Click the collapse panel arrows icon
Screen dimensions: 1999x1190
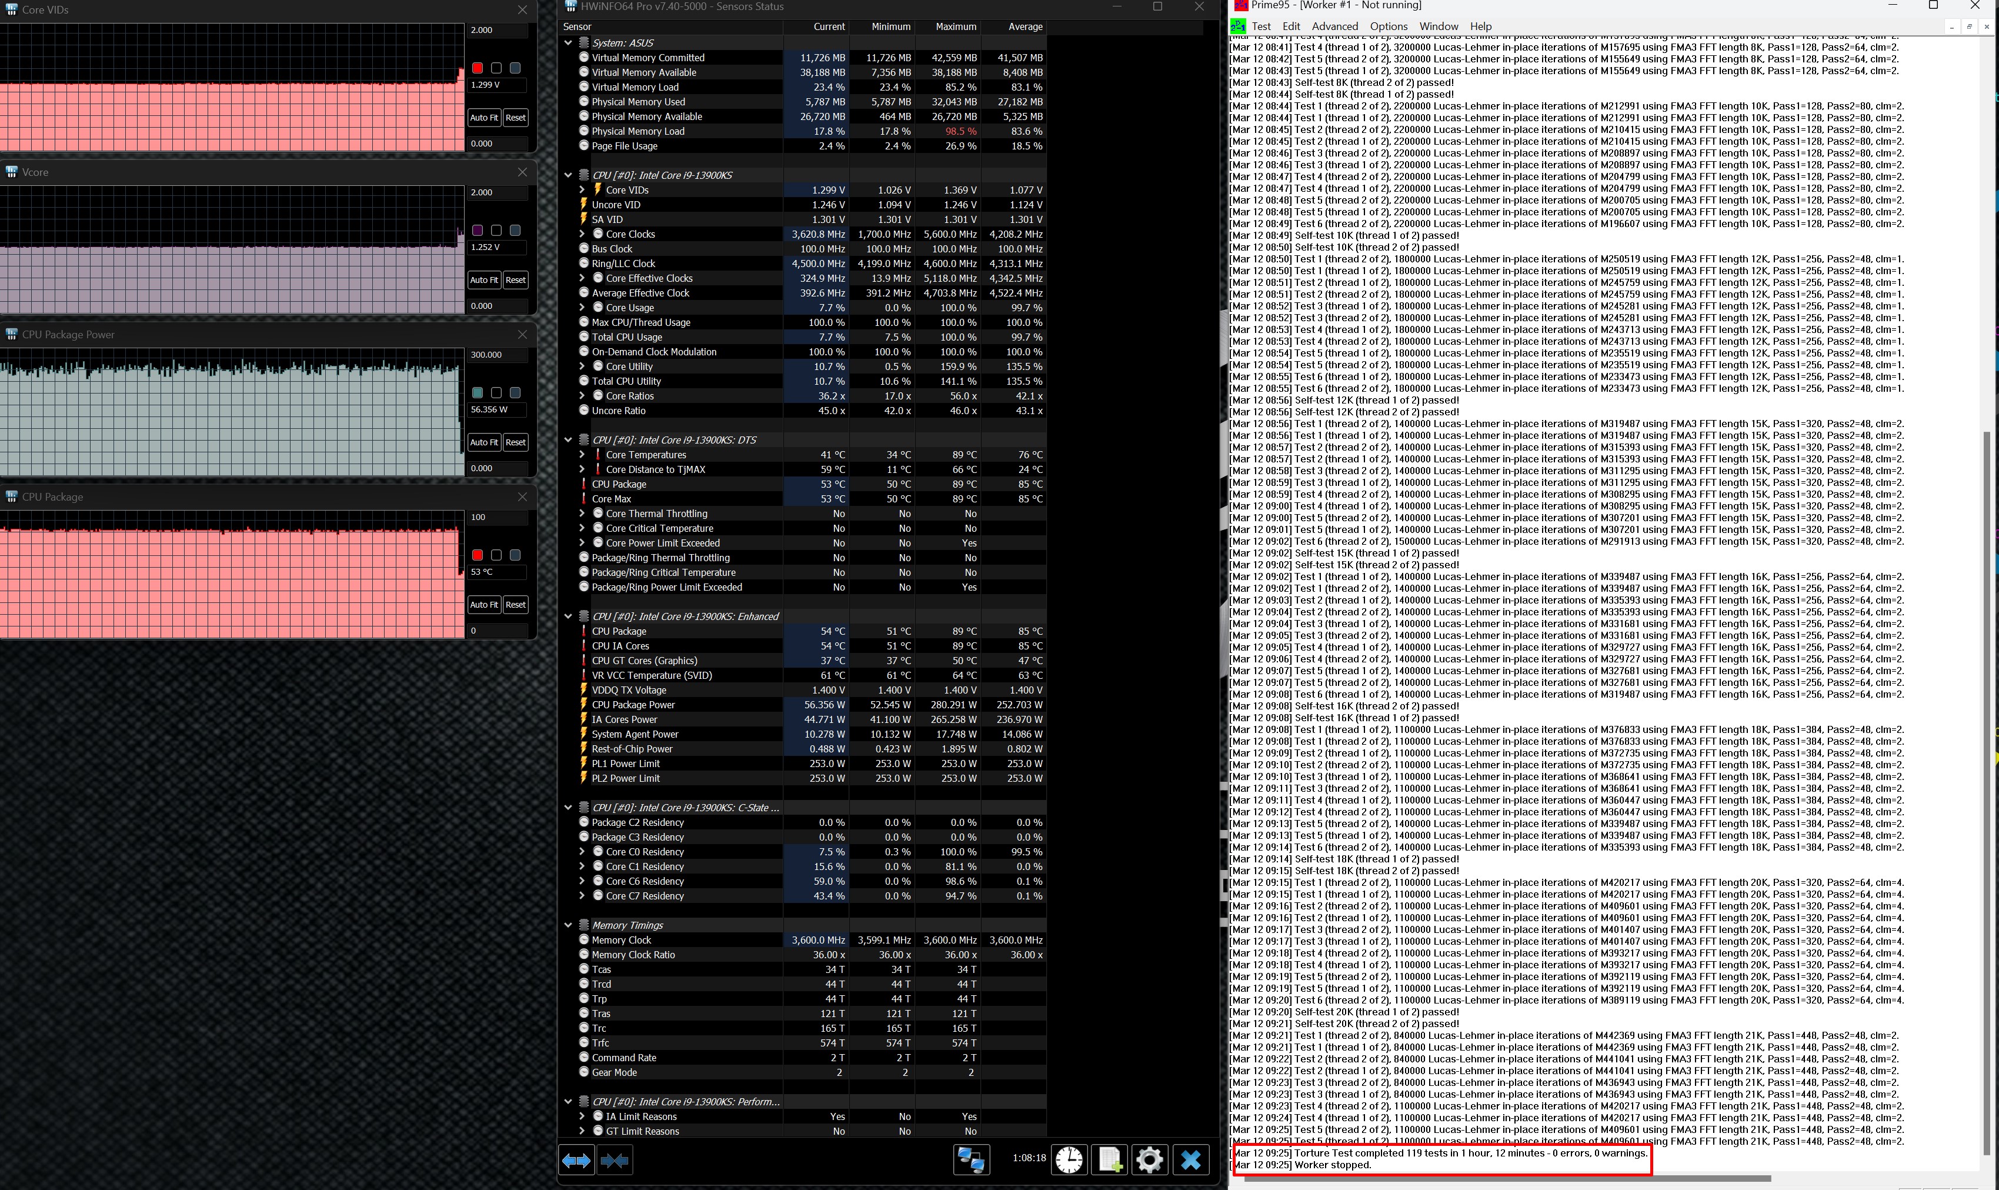[x=614, y=1161]
